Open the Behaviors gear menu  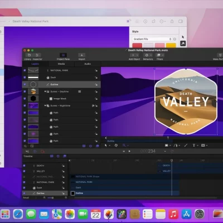(147, 55)
